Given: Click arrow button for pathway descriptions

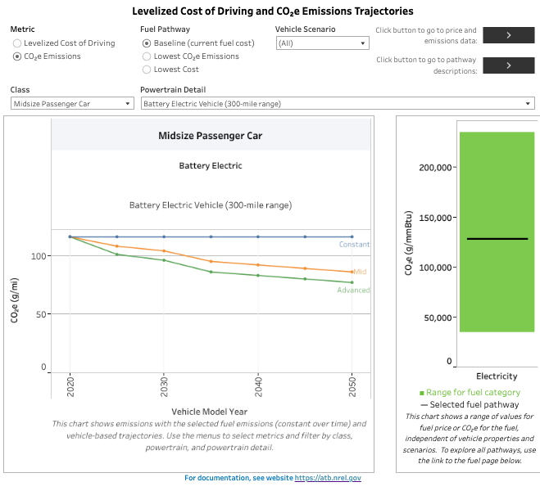Looking at the screenshot, I should [508, 65].
